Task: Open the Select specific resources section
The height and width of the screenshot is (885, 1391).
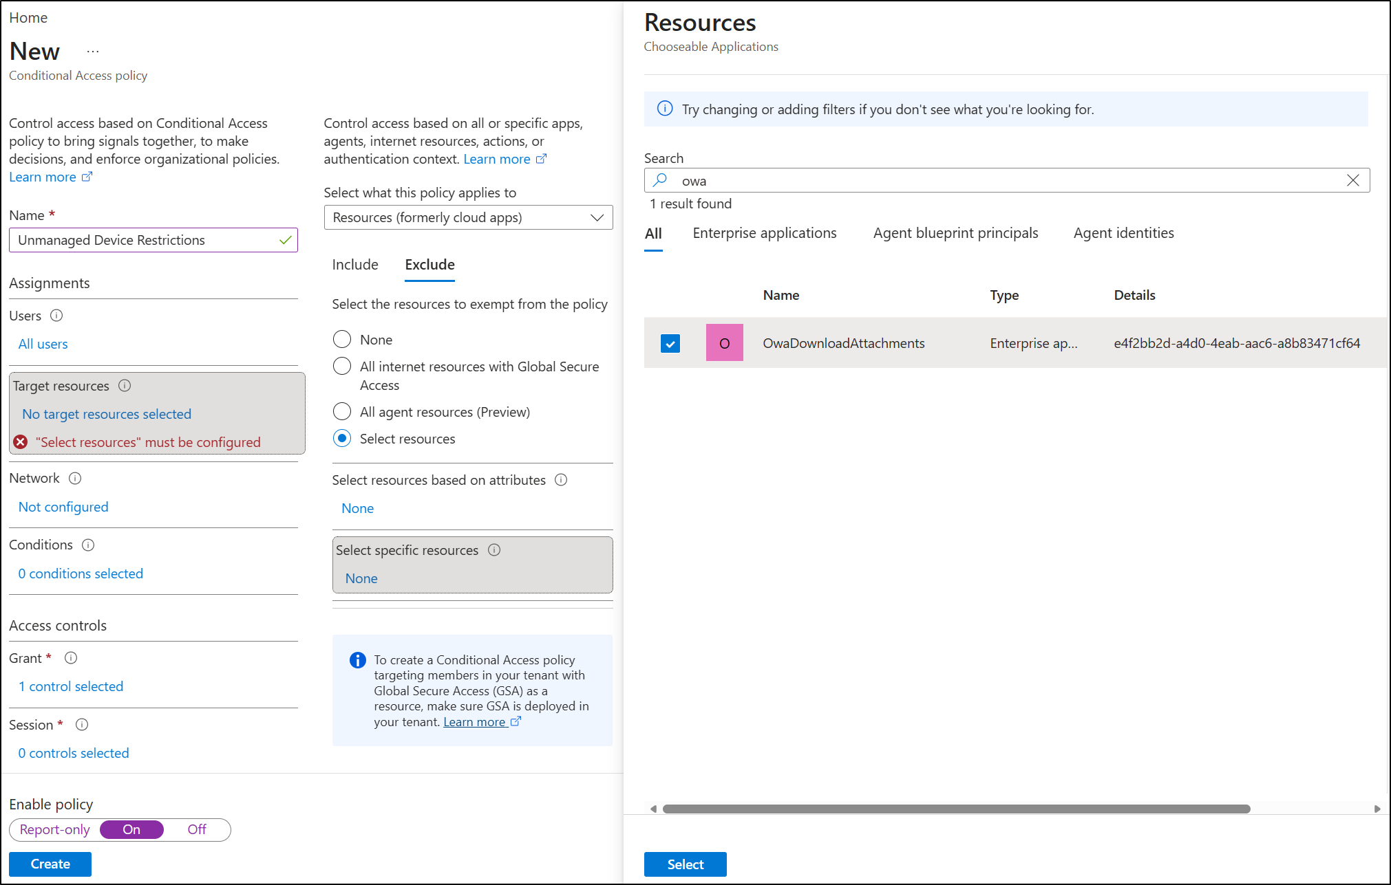Action: coord(472,565)
